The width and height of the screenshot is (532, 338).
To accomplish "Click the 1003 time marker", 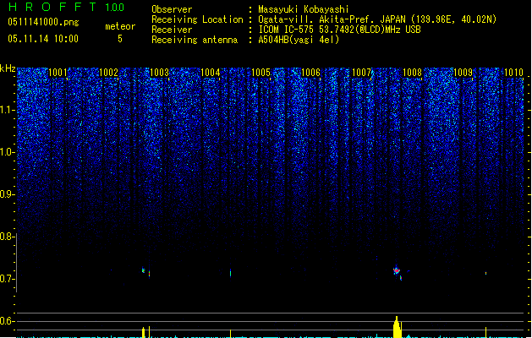I will point(159,73).
